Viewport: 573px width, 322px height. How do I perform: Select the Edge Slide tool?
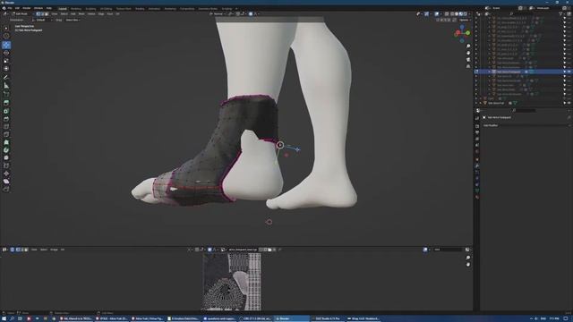pyautogui.click(x=6, y=165)
